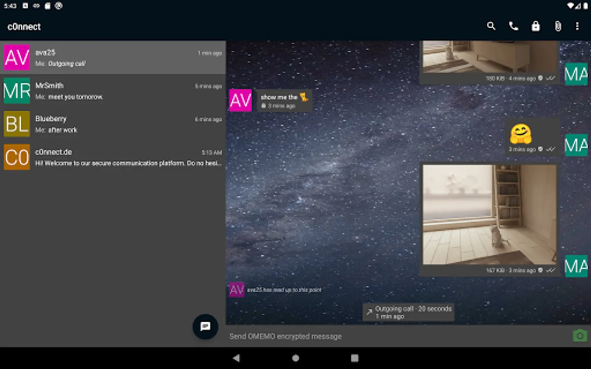Open recent apps with square button
Image resolution: width=591 pixels, height=369 pixels.
coord(355,358)
